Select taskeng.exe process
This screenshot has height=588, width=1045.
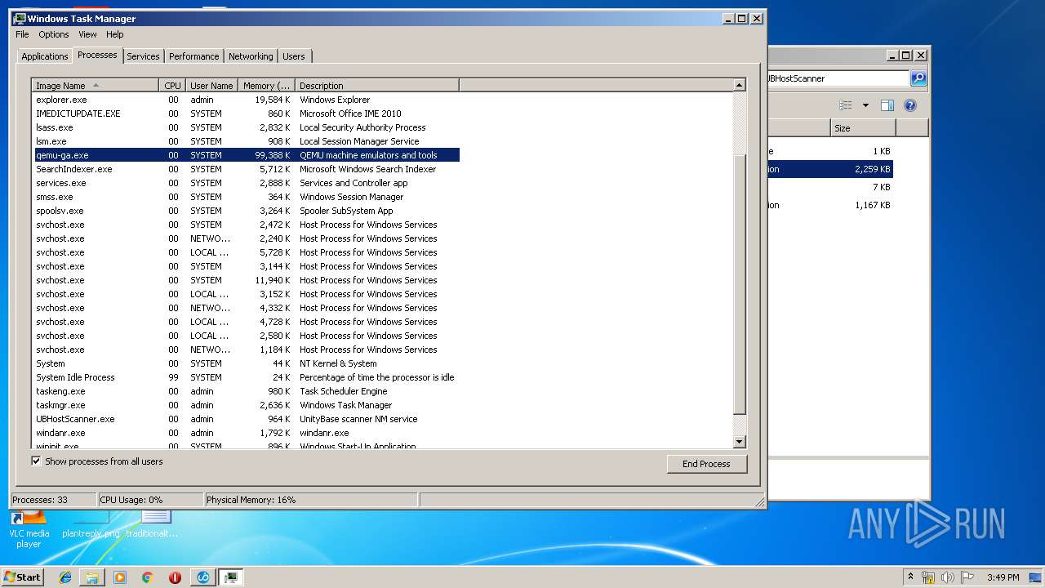(245, 391)
